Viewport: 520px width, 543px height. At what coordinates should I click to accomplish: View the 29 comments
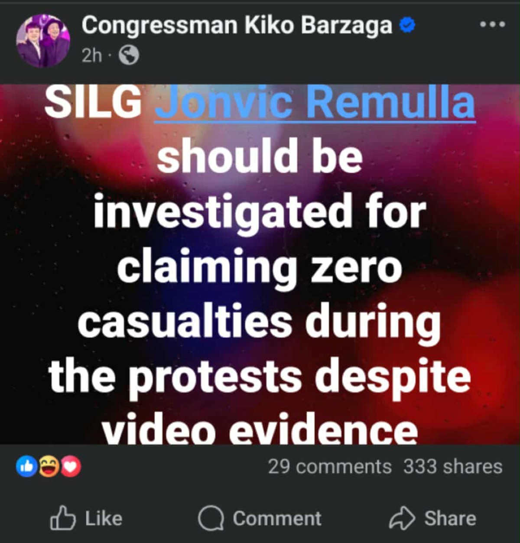pos(329,467)
